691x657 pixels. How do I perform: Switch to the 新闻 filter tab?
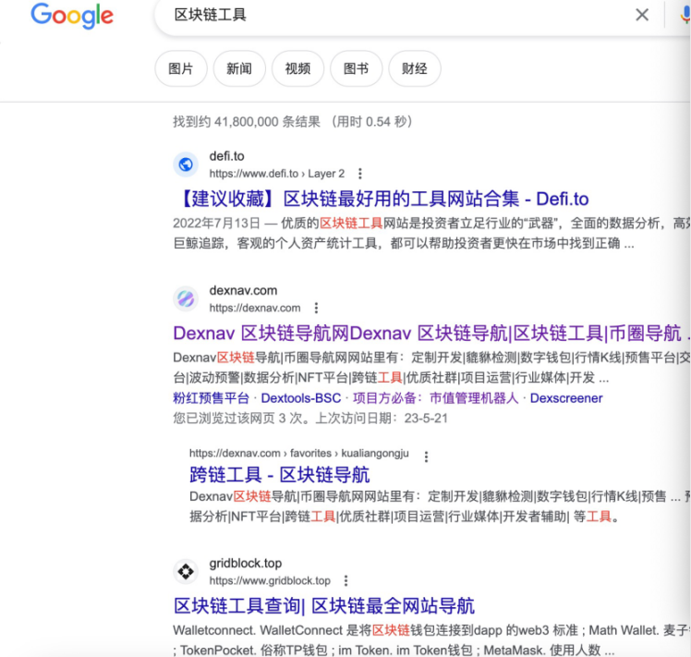pyautogui.click(x=239, y=68)
